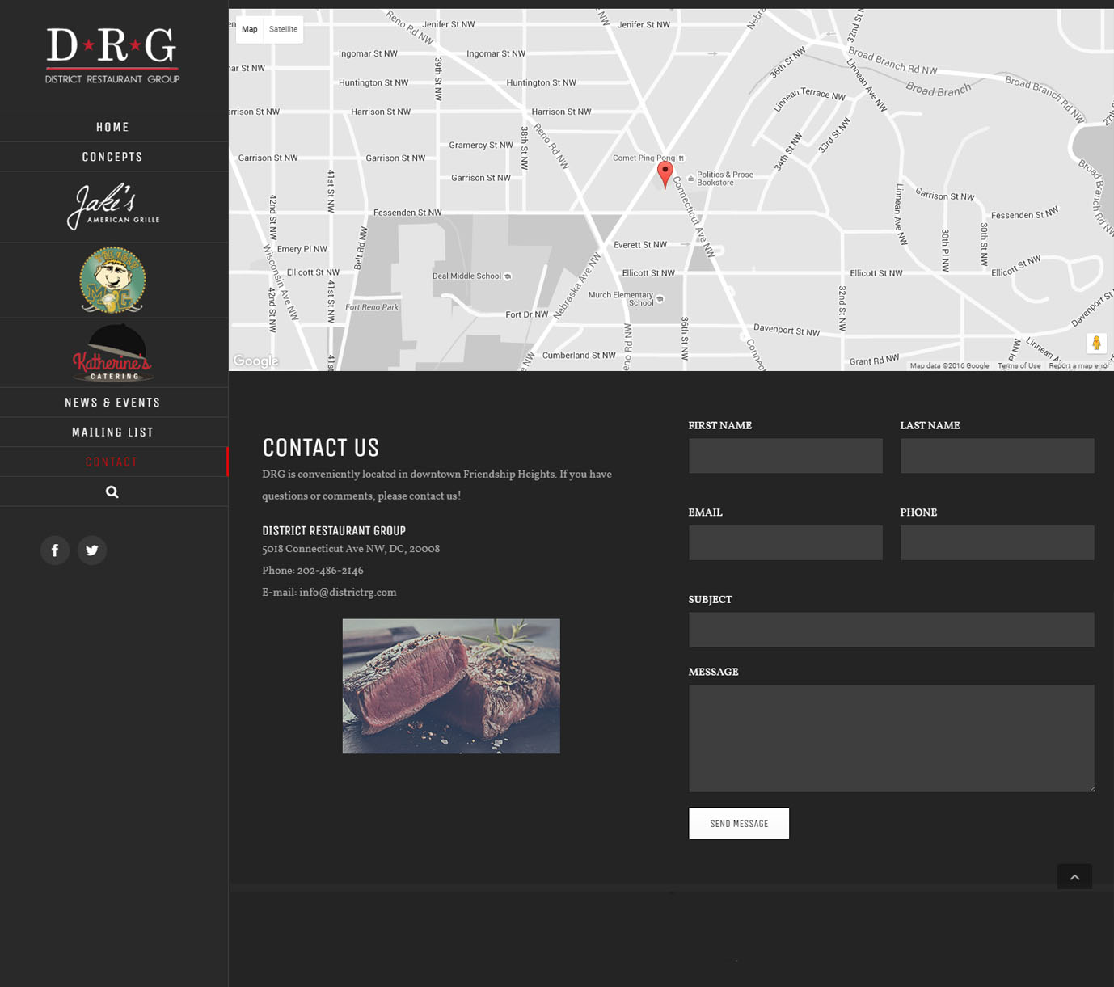Click the red location pin on map
Viewport: 1114px width, 987px height.
pos(665,173)
